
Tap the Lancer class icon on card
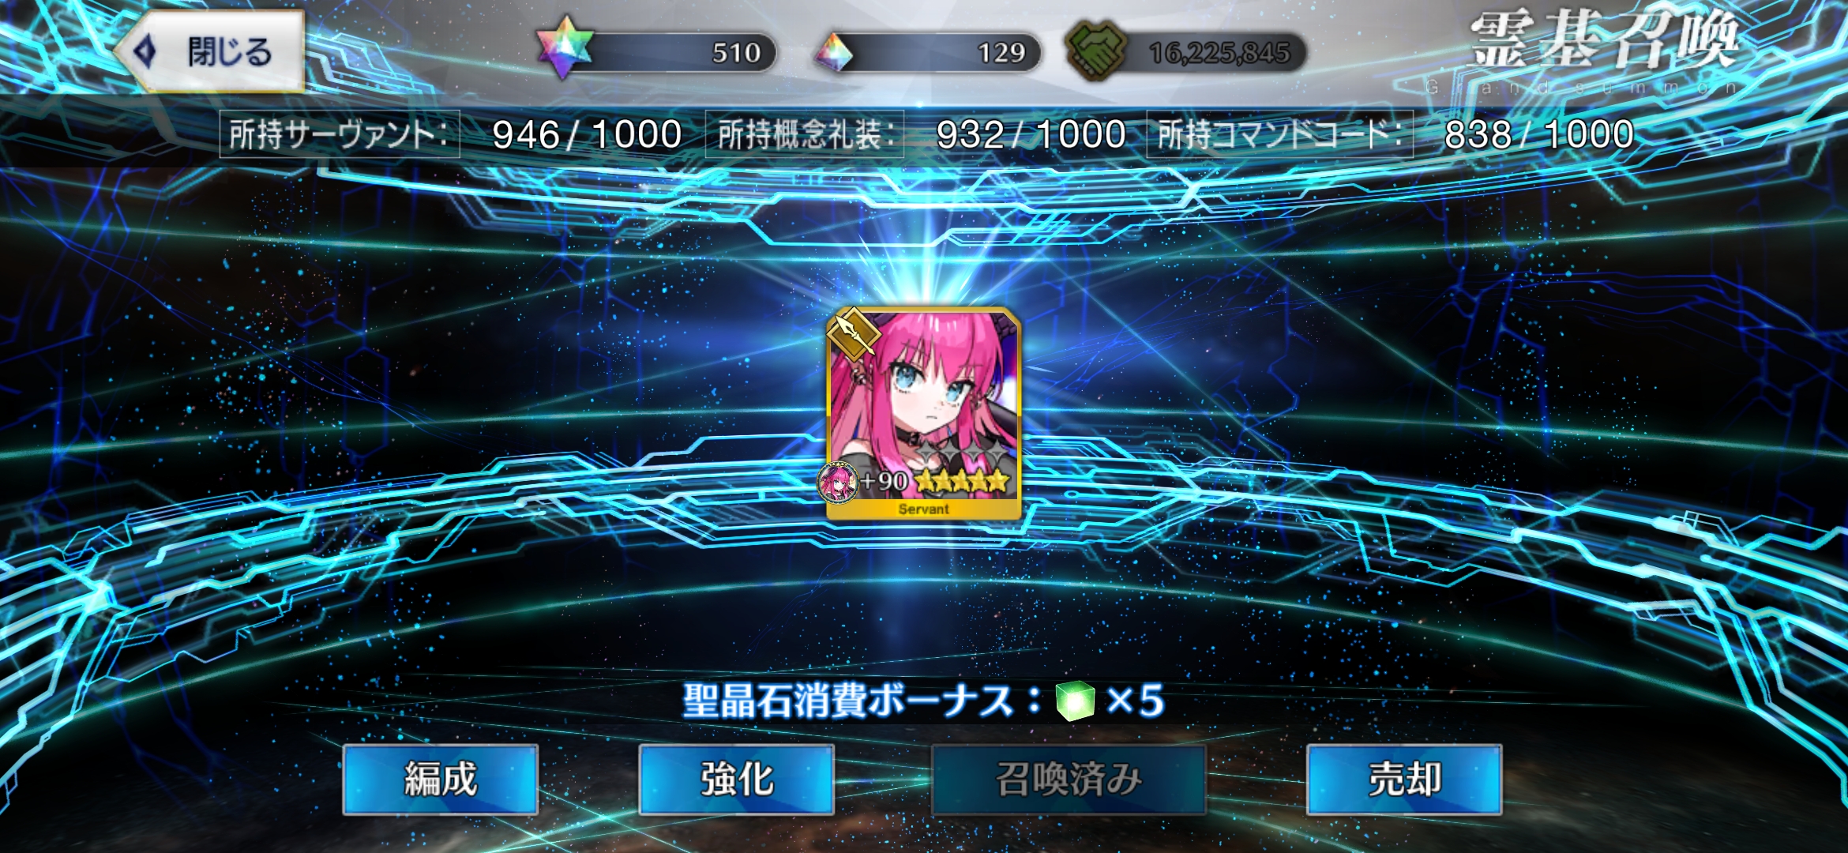point(853,333)
